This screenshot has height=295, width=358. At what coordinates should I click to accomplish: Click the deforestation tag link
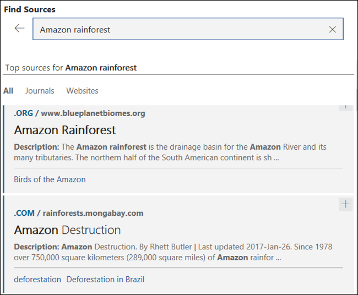(x=37, y=280)
